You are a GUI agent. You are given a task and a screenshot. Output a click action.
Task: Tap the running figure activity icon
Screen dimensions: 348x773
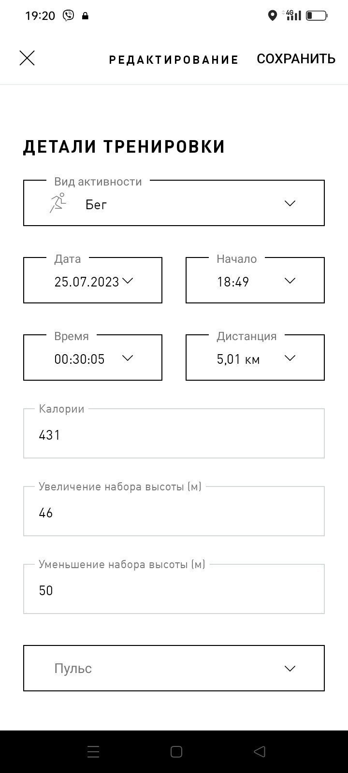coord(58,203)
